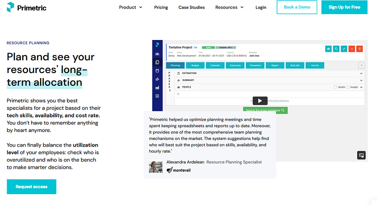Click the tentative 80% progress badge
This screenshot has height=205, width=377.
226,48
